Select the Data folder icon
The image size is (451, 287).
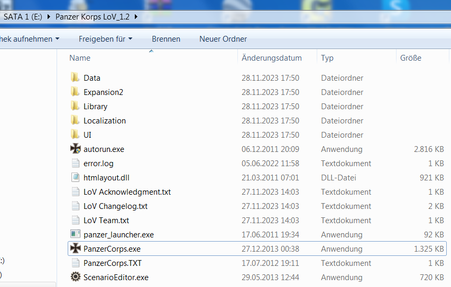75,78
